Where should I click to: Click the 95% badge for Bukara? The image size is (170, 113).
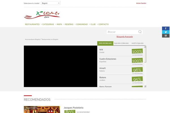(x=137, y=79)
